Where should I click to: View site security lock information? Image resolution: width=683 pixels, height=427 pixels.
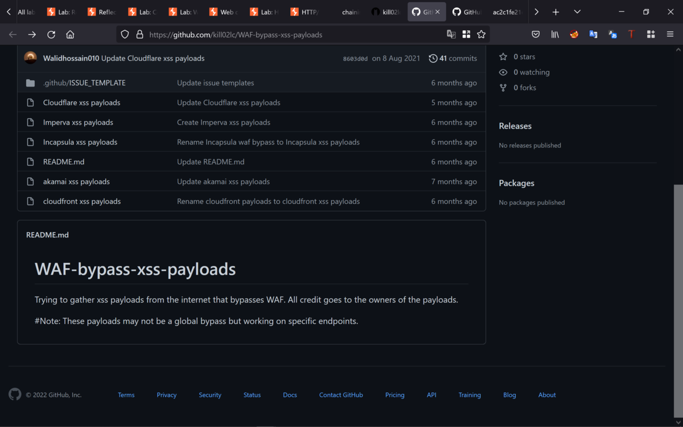tap(139, 35)
